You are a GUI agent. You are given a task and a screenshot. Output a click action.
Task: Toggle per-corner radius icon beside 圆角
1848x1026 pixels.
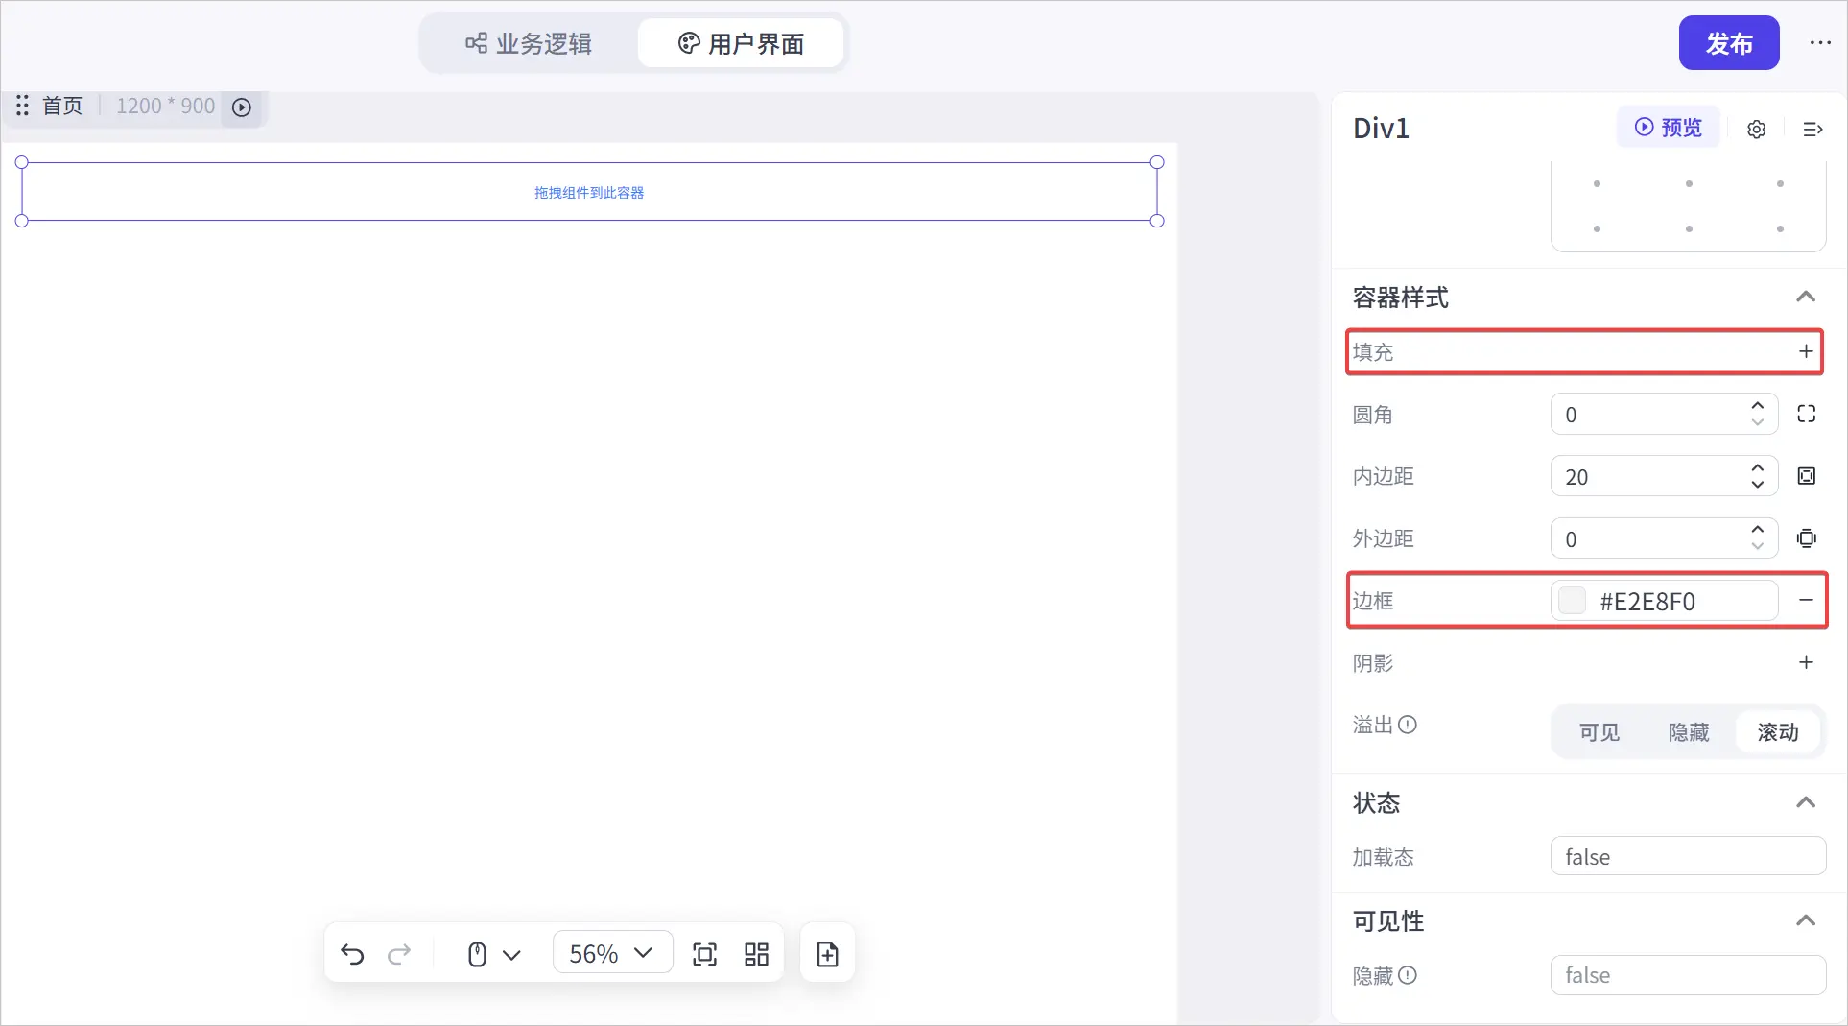[x=1806, y=414]
